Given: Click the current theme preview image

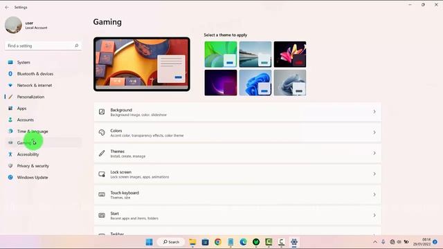Looking at the screenshot, I should [142, 64].
